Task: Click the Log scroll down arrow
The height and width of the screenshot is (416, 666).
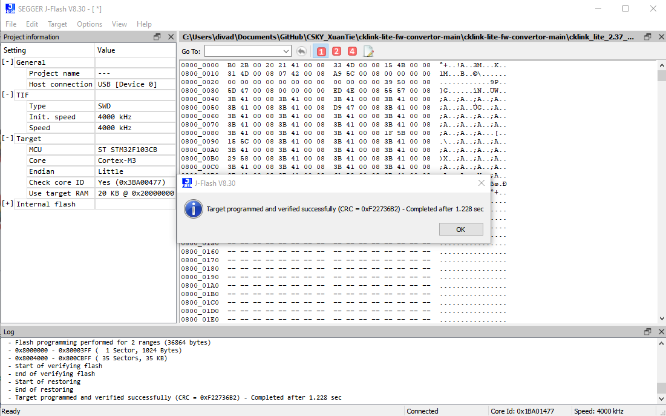Action: [661, 399]
